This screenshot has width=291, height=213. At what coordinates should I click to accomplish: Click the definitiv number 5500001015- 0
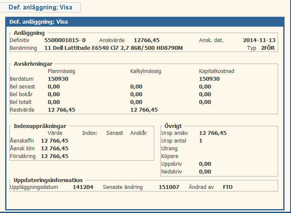(x=65, y=40)
